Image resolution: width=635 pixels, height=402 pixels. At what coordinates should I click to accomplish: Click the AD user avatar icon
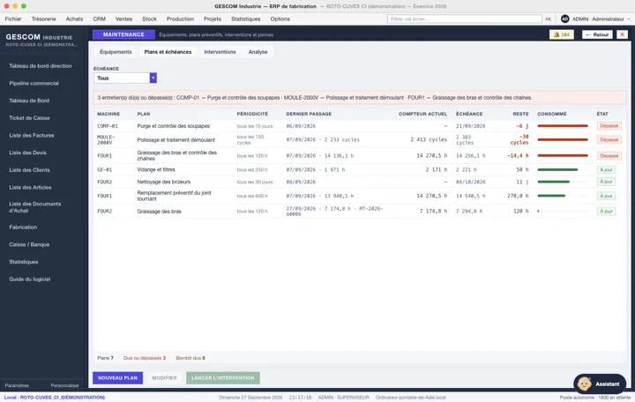tap(565, 19)
